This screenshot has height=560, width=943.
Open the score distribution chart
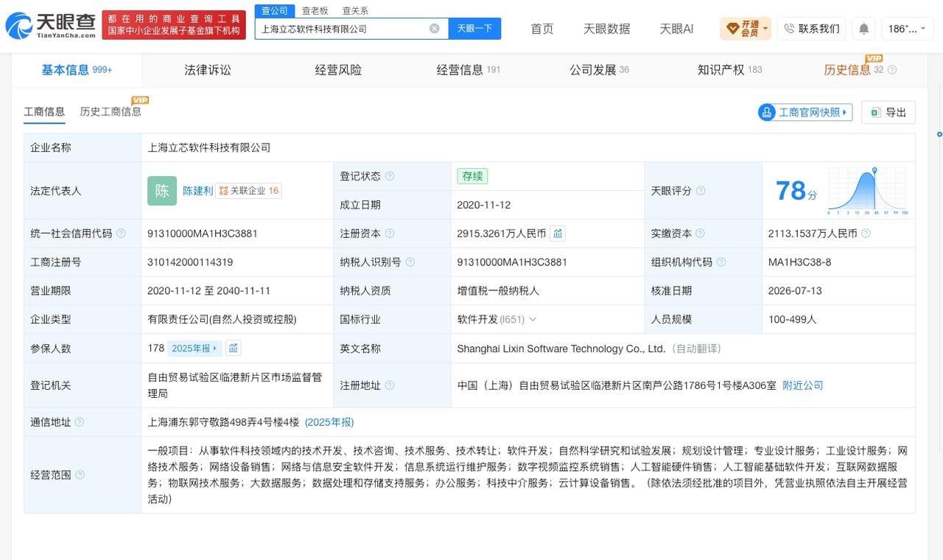point(867,191)
